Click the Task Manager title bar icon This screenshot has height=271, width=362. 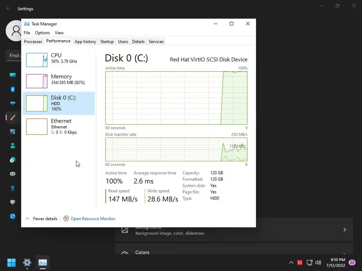click(27, 24)
